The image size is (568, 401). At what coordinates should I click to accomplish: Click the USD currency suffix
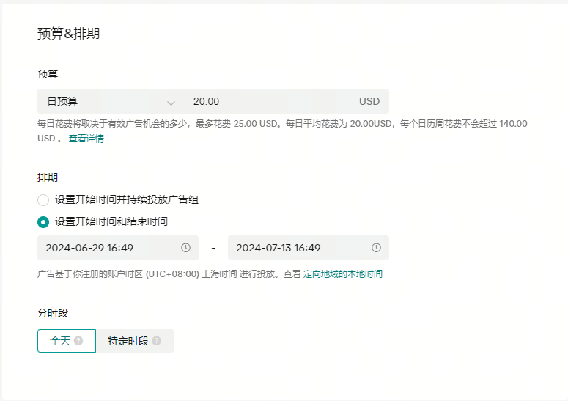pos(369,101)
